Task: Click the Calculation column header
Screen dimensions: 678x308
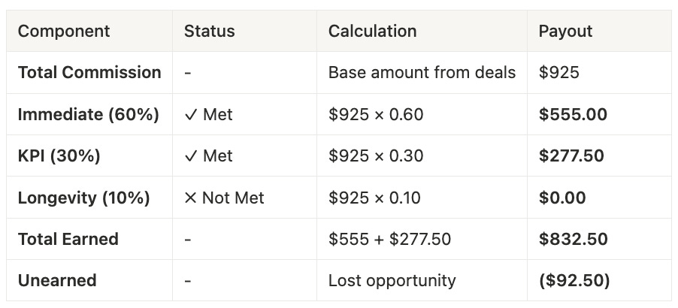Action: [372, 32]
